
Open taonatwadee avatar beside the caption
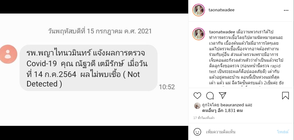point(199,34)
